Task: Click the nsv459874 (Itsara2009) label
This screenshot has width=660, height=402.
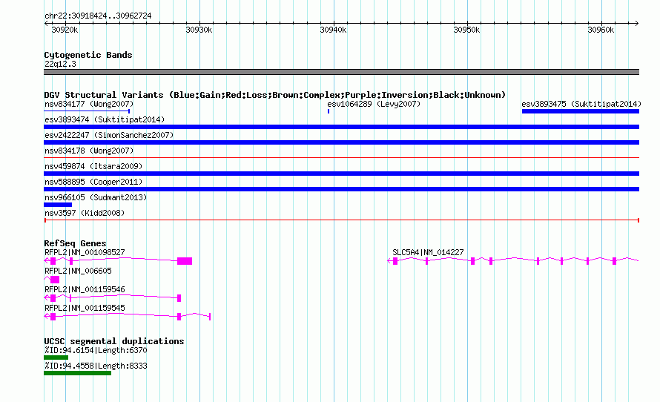Action: [93, 166]
